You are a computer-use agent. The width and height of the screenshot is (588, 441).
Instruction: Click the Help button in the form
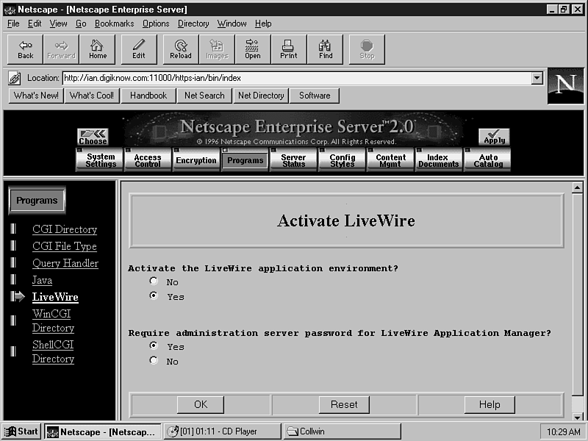coord(490,405)
